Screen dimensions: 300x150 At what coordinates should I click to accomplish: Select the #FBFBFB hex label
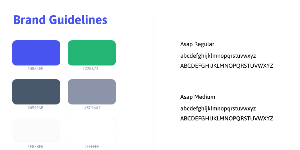(35, 147)
